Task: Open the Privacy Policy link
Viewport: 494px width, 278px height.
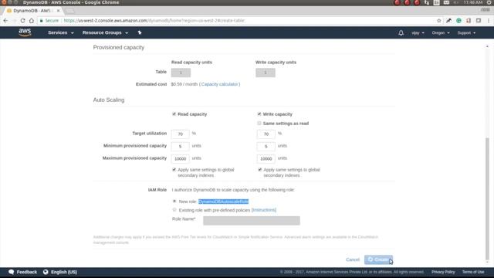Action: click(x=443, y=272)
